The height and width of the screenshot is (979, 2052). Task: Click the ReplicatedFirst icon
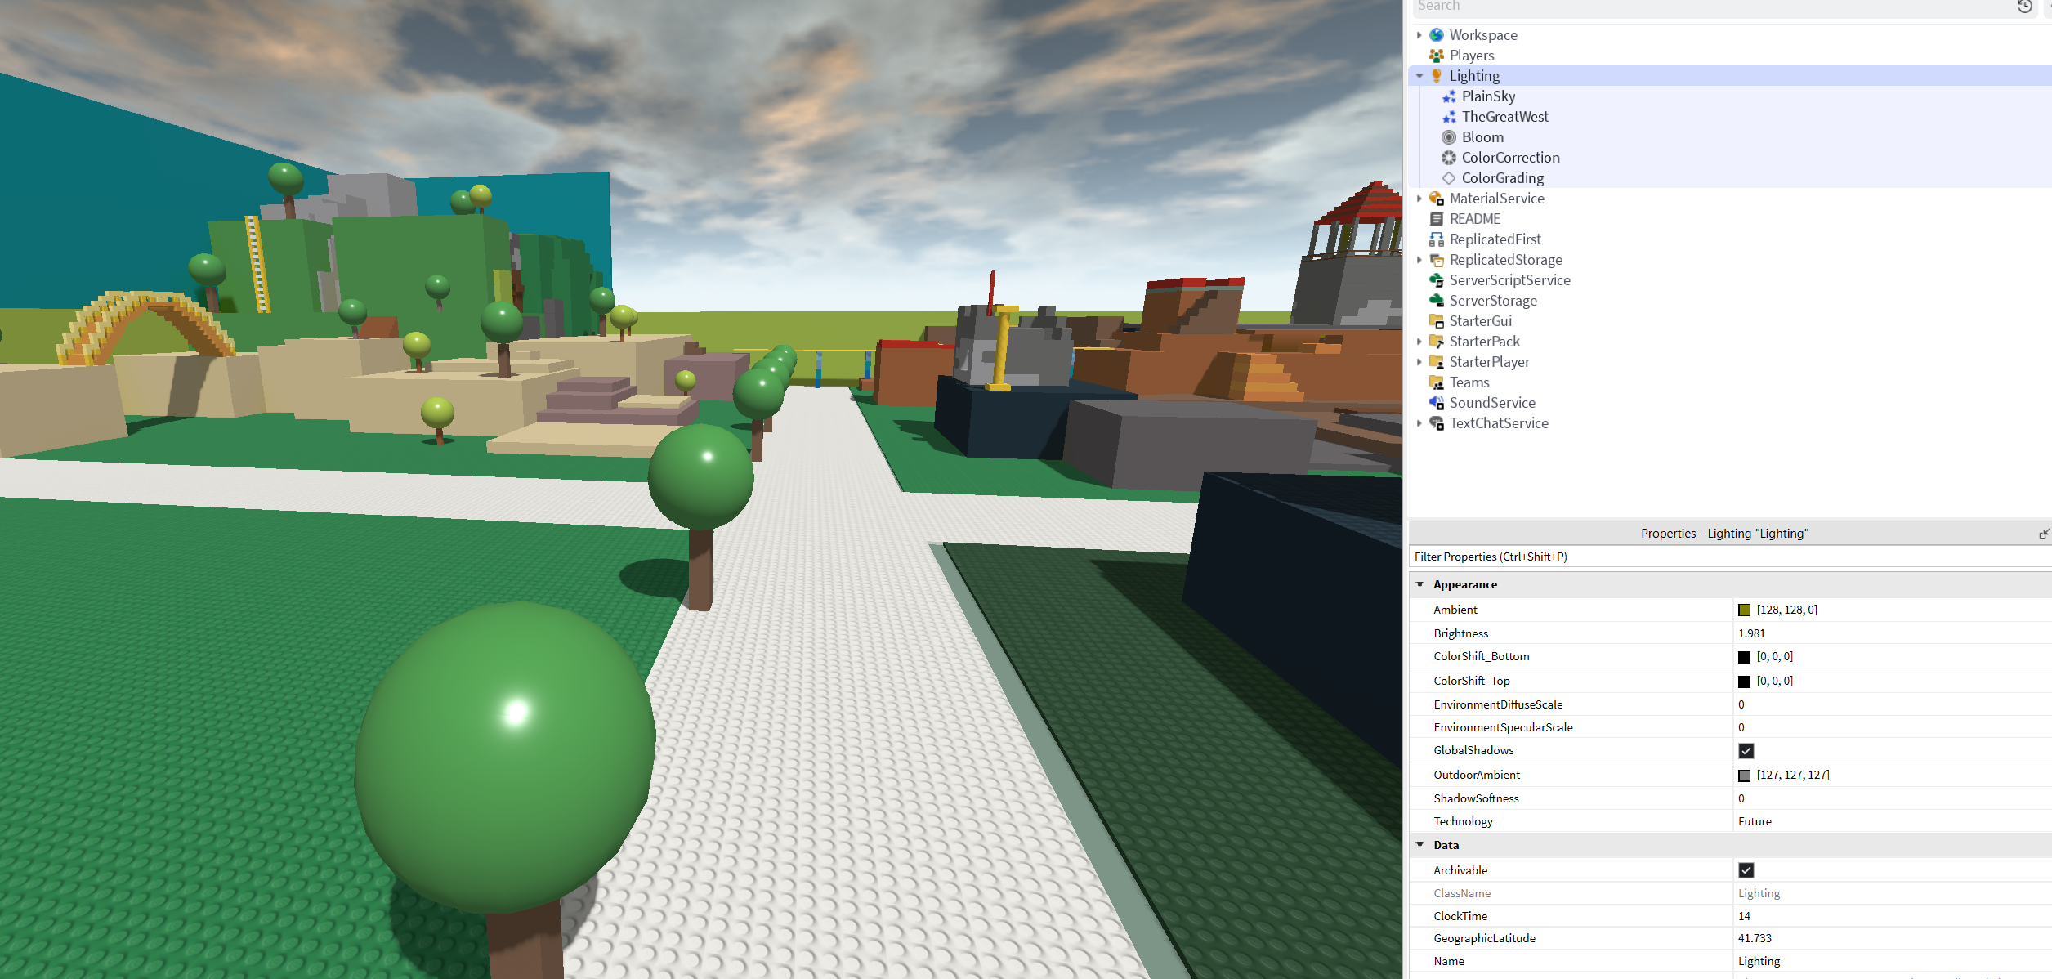point(1436,239)
